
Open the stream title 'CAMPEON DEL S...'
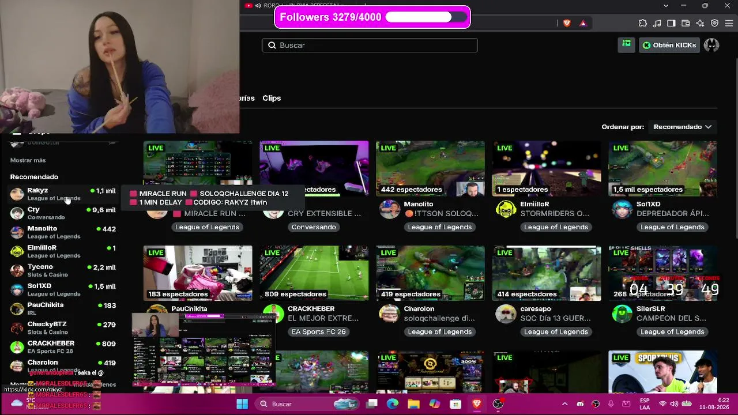671,318
